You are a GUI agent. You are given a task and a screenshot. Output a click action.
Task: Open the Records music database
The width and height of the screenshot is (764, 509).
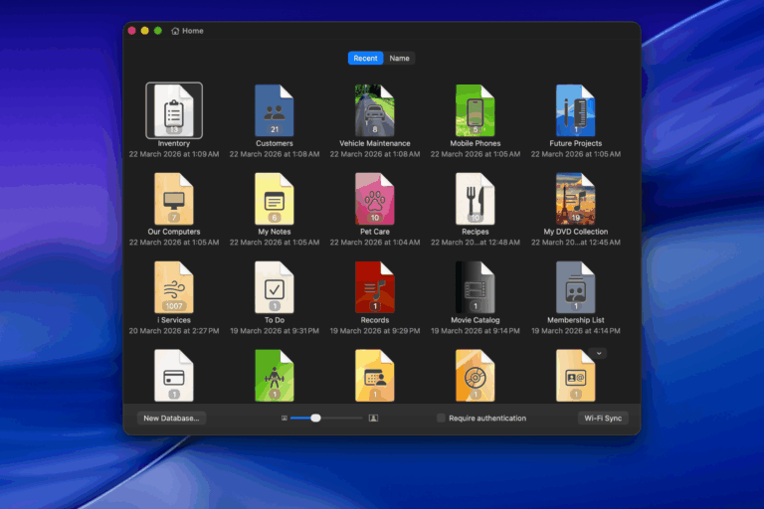(375, 287)
